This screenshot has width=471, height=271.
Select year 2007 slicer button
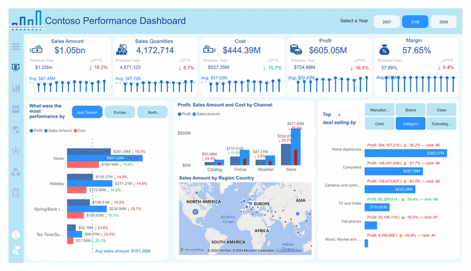[387, 22]
